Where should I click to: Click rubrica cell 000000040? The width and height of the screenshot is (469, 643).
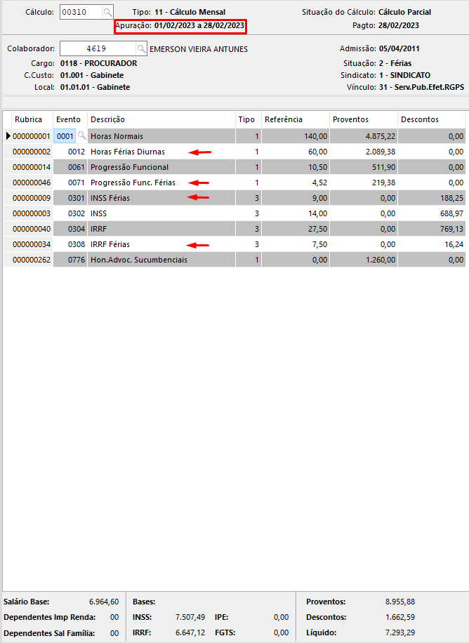(x=32, y=229)
